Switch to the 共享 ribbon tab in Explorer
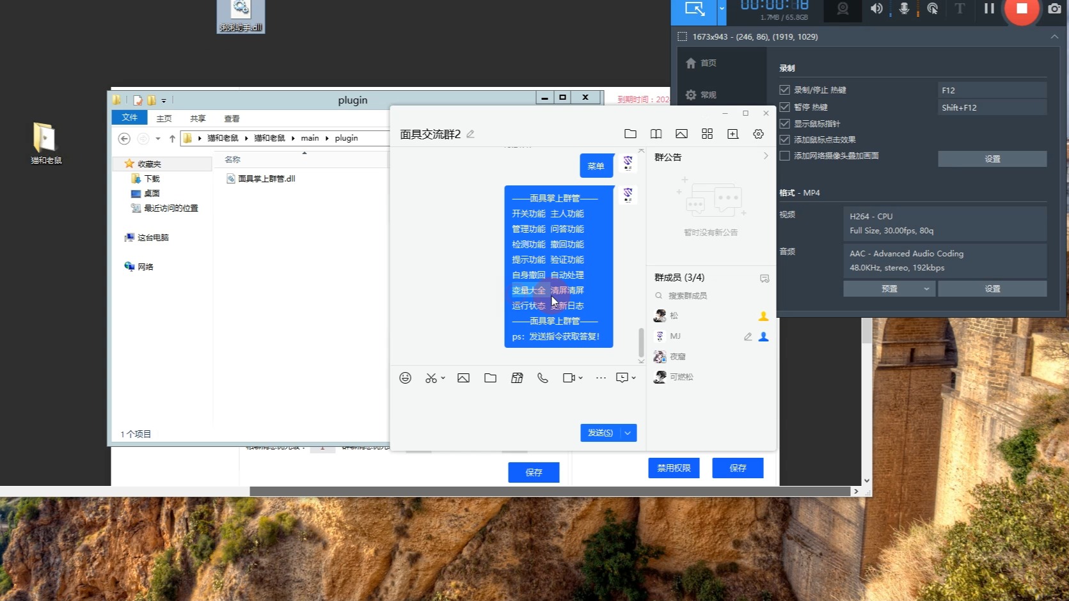The width and height of the screenshot is (1069, 601). click(x=198, y=118)
